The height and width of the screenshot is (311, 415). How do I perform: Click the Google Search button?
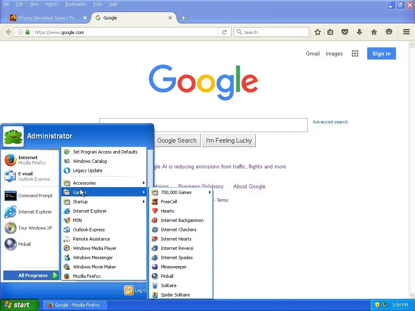coord(177,141)
